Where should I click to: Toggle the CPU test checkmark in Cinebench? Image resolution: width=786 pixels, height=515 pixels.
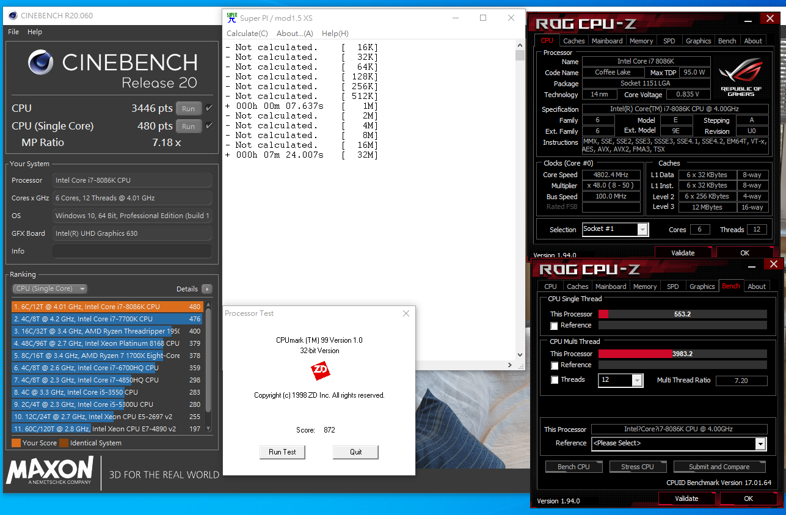(x=209, y=108)
